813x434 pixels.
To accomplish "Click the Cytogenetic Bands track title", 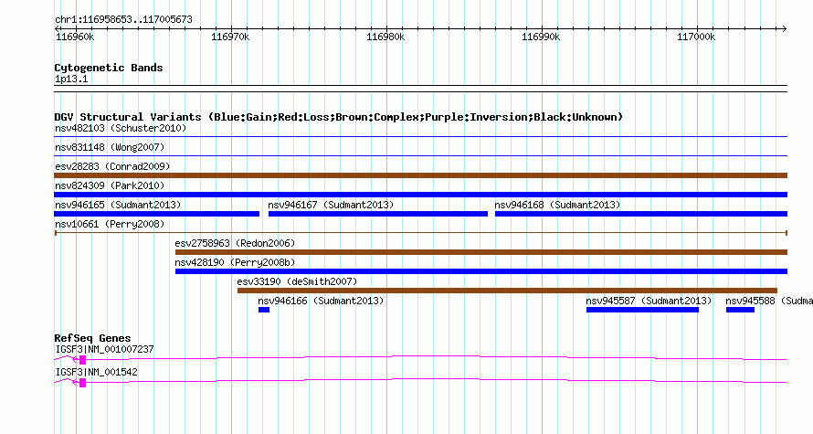I will [109, 68].
